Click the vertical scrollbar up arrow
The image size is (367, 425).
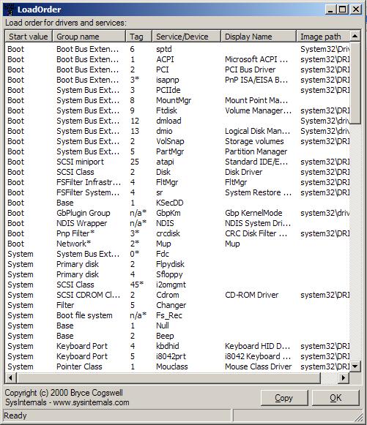click(x=355, y=36)
